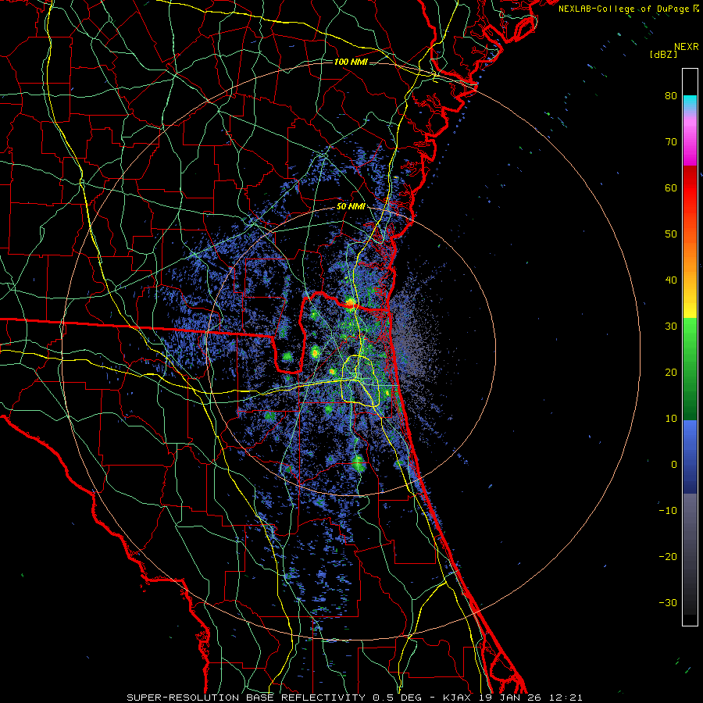Click the KJAX station identifier in caption

click(x=456, y=698)
